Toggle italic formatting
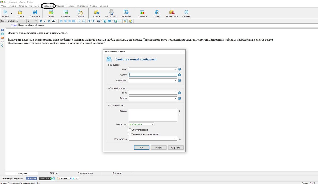This screenshot has width=318, height=184. click(45, 21)
